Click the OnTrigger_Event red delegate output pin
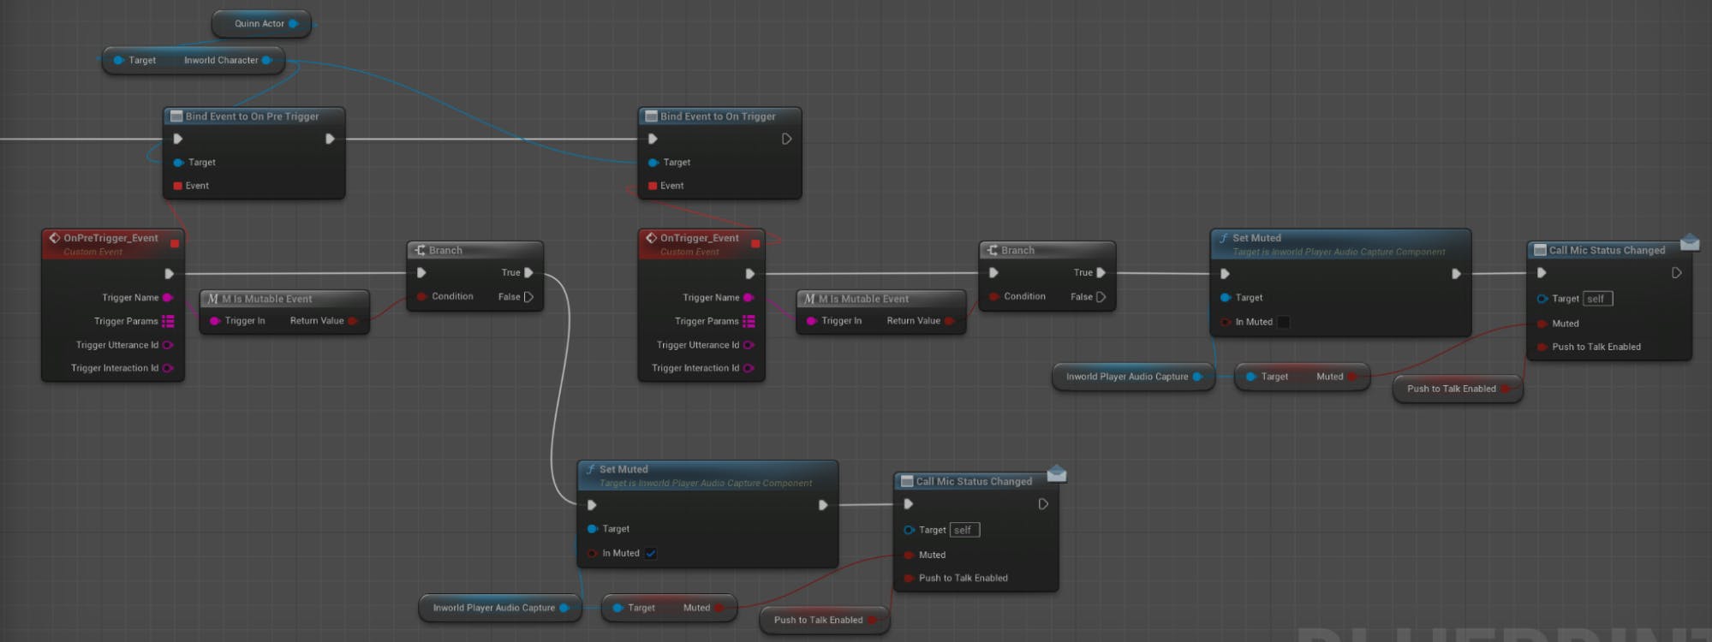 755,244
